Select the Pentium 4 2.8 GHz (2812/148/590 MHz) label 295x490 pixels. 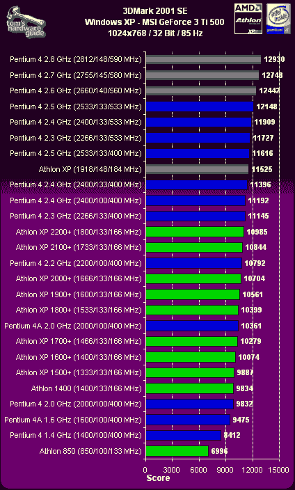76,59
